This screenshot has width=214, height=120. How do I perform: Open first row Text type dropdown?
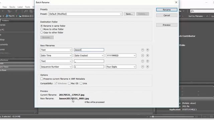[x=56, y=50]
